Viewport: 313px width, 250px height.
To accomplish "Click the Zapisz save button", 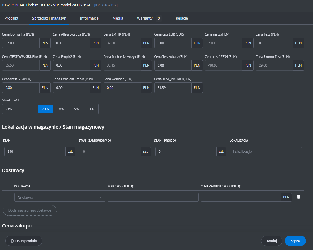I will coord(295,241).
